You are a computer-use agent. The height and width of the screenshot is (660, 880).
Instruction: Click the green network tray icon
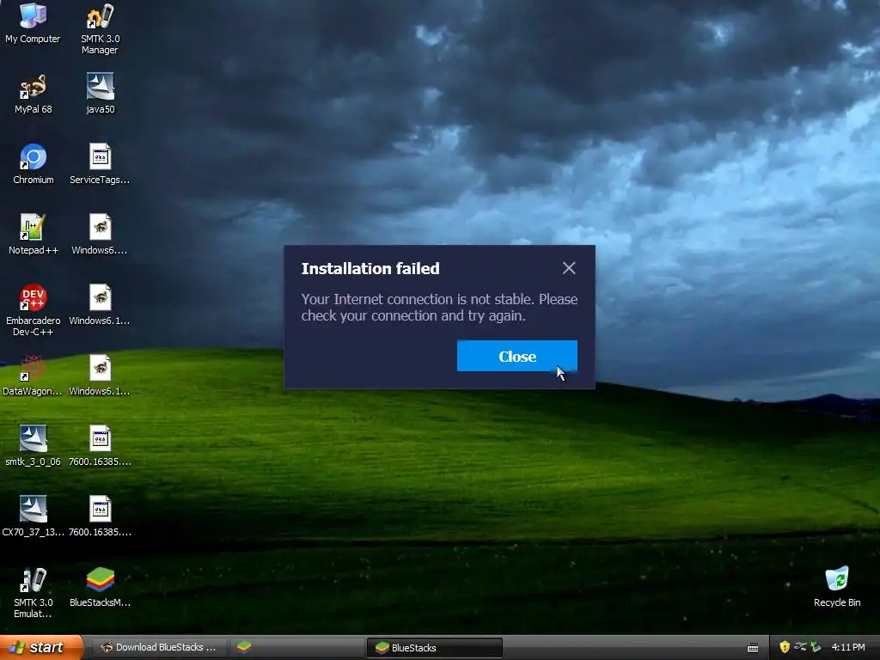(x=816, y=647)
